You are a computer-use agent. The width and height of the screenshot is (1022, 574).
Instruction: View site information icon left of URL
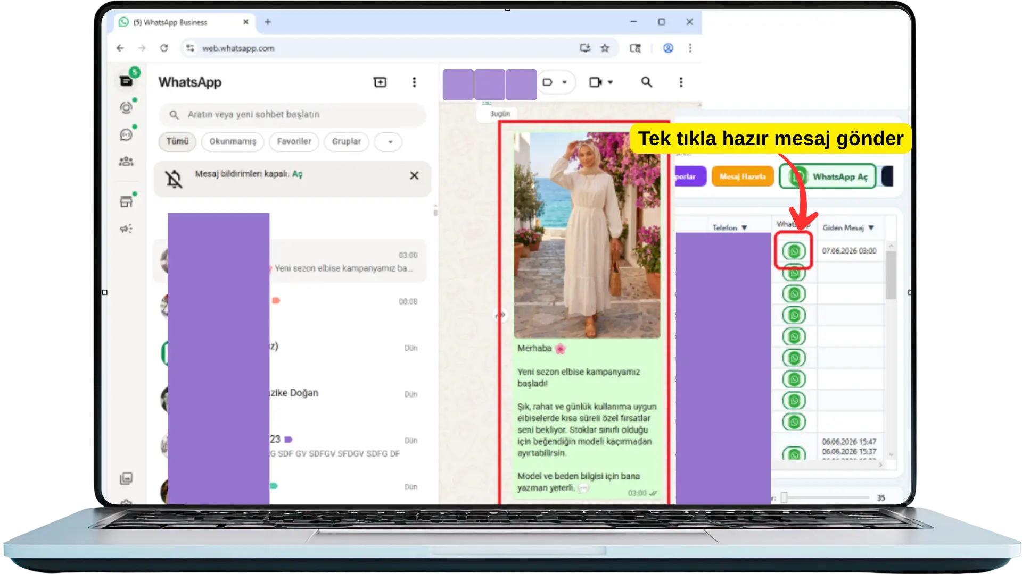pos(190,48)
